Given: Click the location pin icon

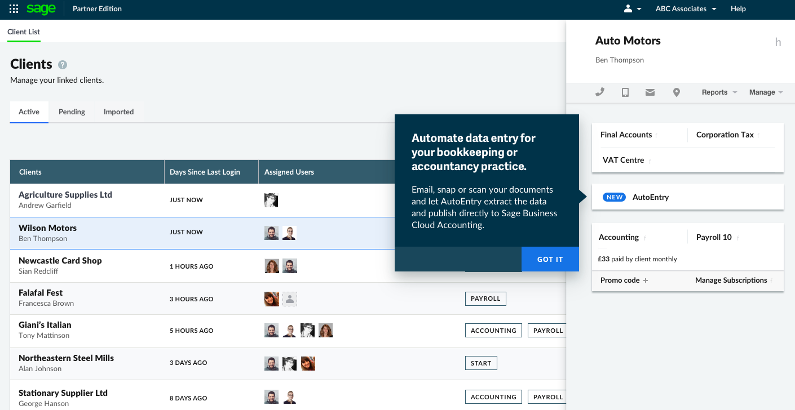Looking at the screenshot, I should pyautogui.click(x=677, y=92).
